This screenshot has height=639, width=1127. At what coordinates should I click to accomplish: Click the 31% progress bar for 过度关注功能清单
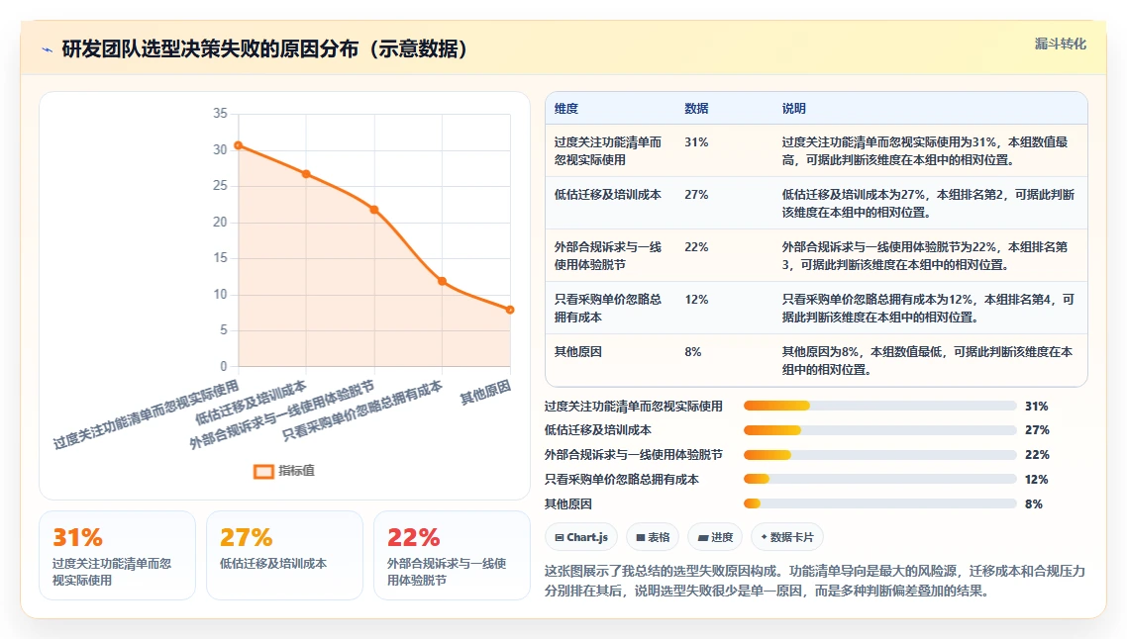coord(879,407)
